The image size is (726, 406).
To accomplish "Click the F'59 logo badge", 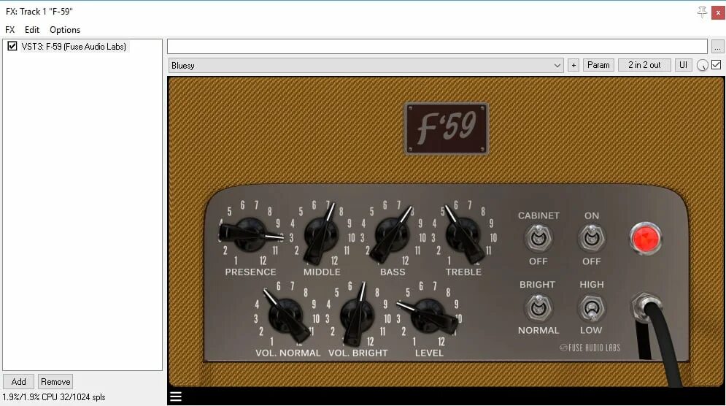I will pos(447,129).
